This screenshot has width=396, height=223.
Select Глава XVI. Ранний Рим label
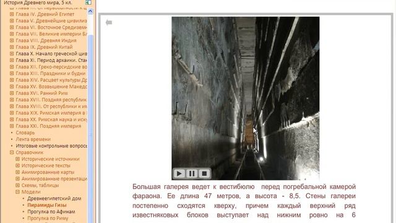point(41,93)
